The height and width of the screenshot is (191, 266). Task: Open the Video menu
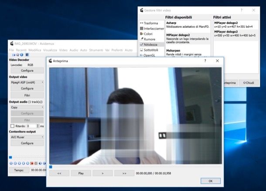(63, 50)
